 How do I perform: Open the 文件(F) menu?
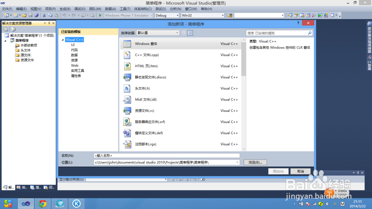click(7, 9)
